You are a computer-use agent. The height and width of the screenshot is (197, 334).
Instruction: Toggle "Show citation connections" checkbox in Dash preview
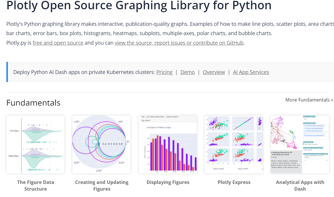pos(303,144)
